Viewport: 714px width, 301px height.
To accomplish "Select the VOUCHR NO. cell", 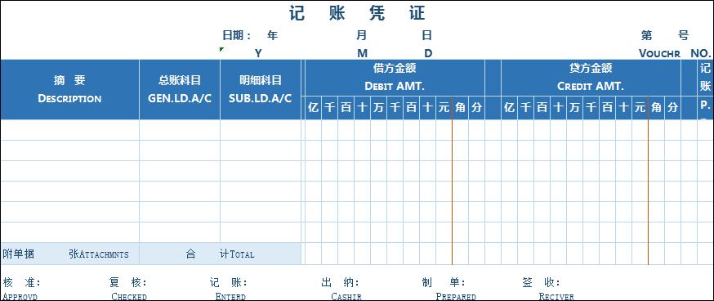I will (x=675, y=53).
